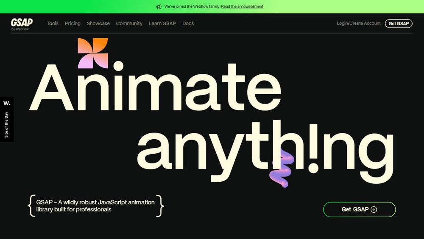Open the Community nav item
Image resolution: width=424 pixels, height=239 pixels.
pos(129,23)
